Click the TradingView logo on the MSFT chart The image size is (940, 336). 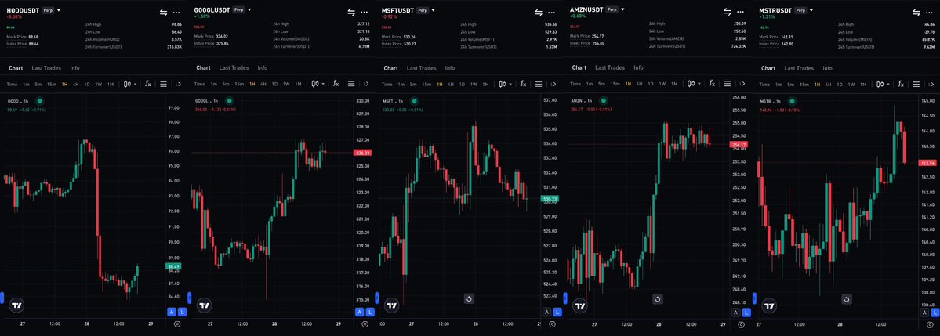click(x=392, y=305)
